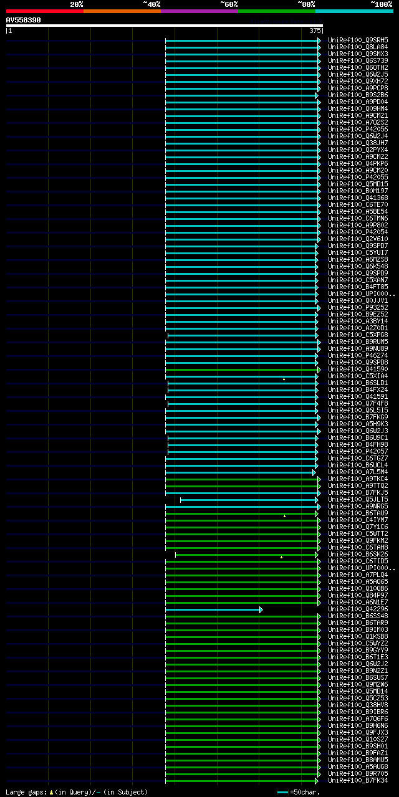Image resolution: width=399 pixels, height=797 pixels.
Task: Click the UniRef100_B6TAU9 label
Action: [x=358, y=513]
